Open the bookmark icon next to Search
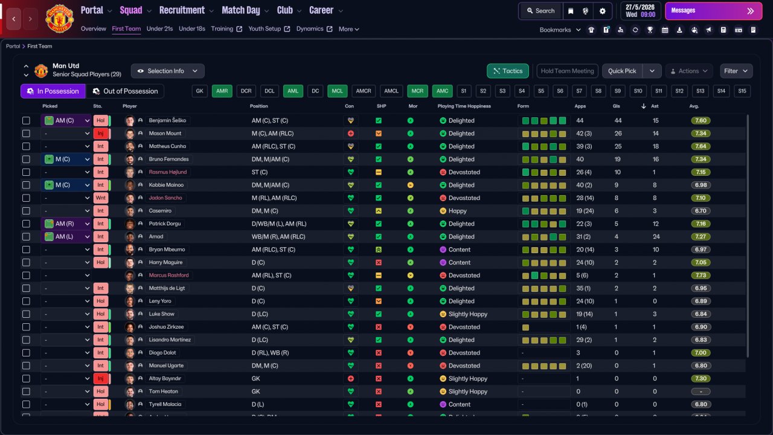 click(x=571, y=11)
